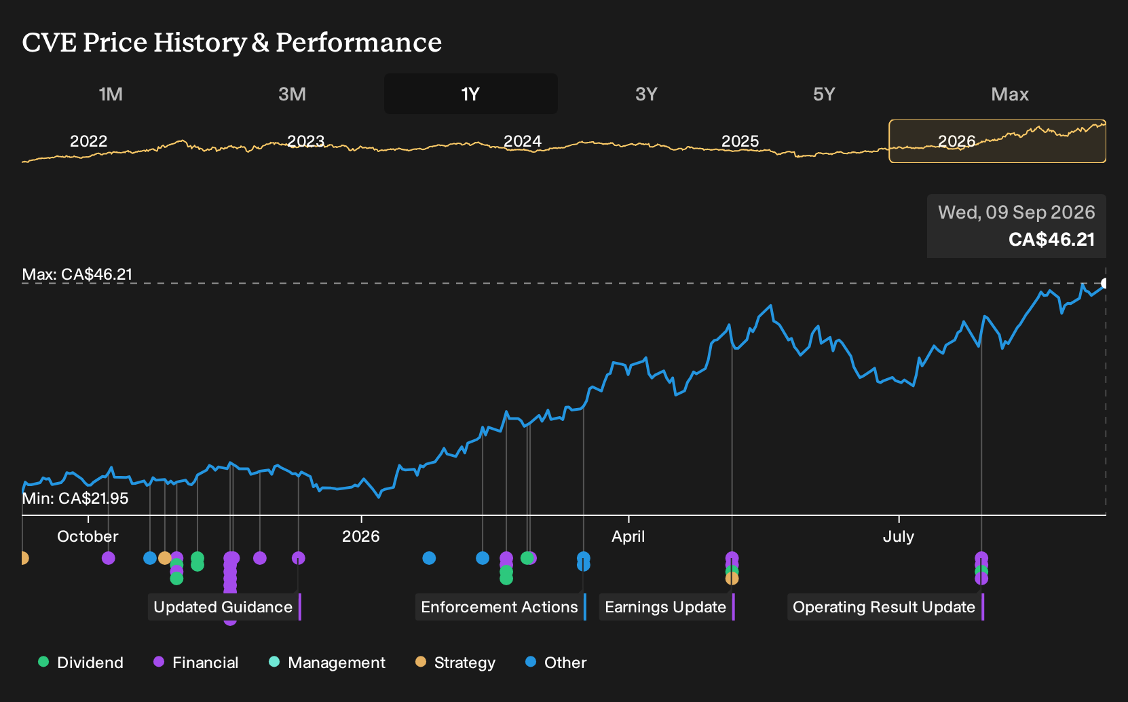Toggle Strategy events in legend
This screenshot has height=702, width=1128.
pyautogui.click(x=455, y=663)
